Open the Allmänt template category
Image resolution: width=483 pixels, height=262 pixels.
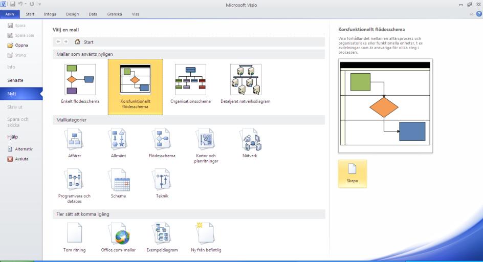(118, 143)
